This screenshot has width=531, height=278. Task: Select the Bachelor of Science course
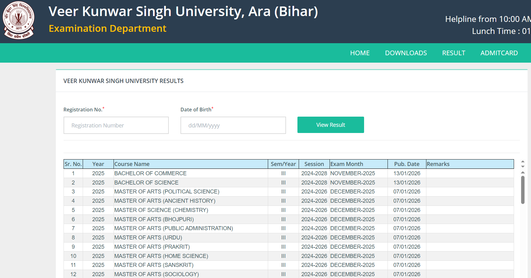(146, 183)
